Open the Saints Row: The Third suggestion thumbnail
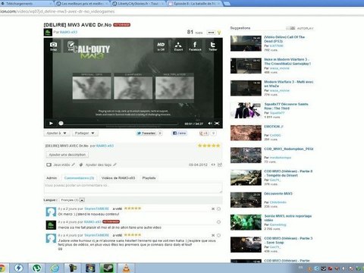364x273 pixels. [246, 111]
